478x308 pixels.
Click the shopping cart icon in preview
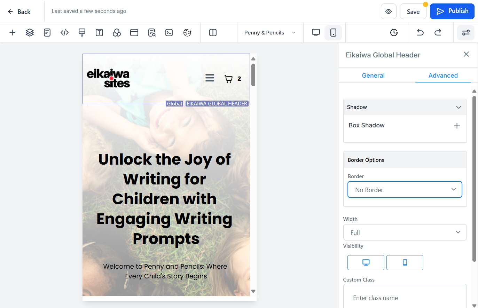tap(228, 79)
